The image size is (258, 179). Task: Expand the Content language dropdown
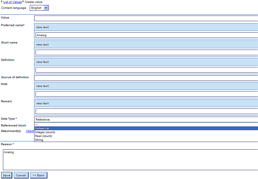pyautogui.click(x=39, y=8)
